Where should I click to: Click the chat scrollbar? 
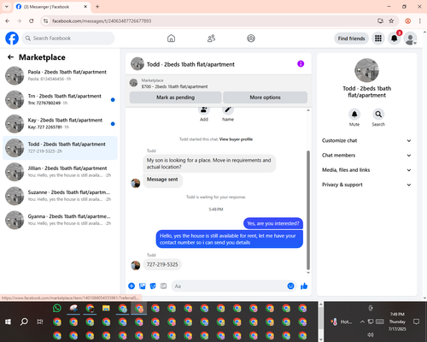pyautogui.click(x=308, y=209)
